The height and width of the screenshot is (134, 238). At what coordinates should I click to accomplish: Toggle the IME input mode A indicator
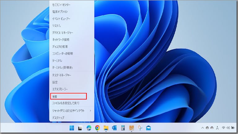pyautogui.click(x=217, y=128)
